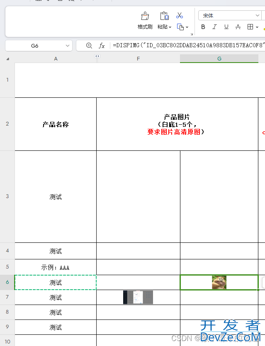The height and width of the screenshot is (346, 265).
Task: Cut selection with the scissors icon
Action: click(x=180, y=15)
